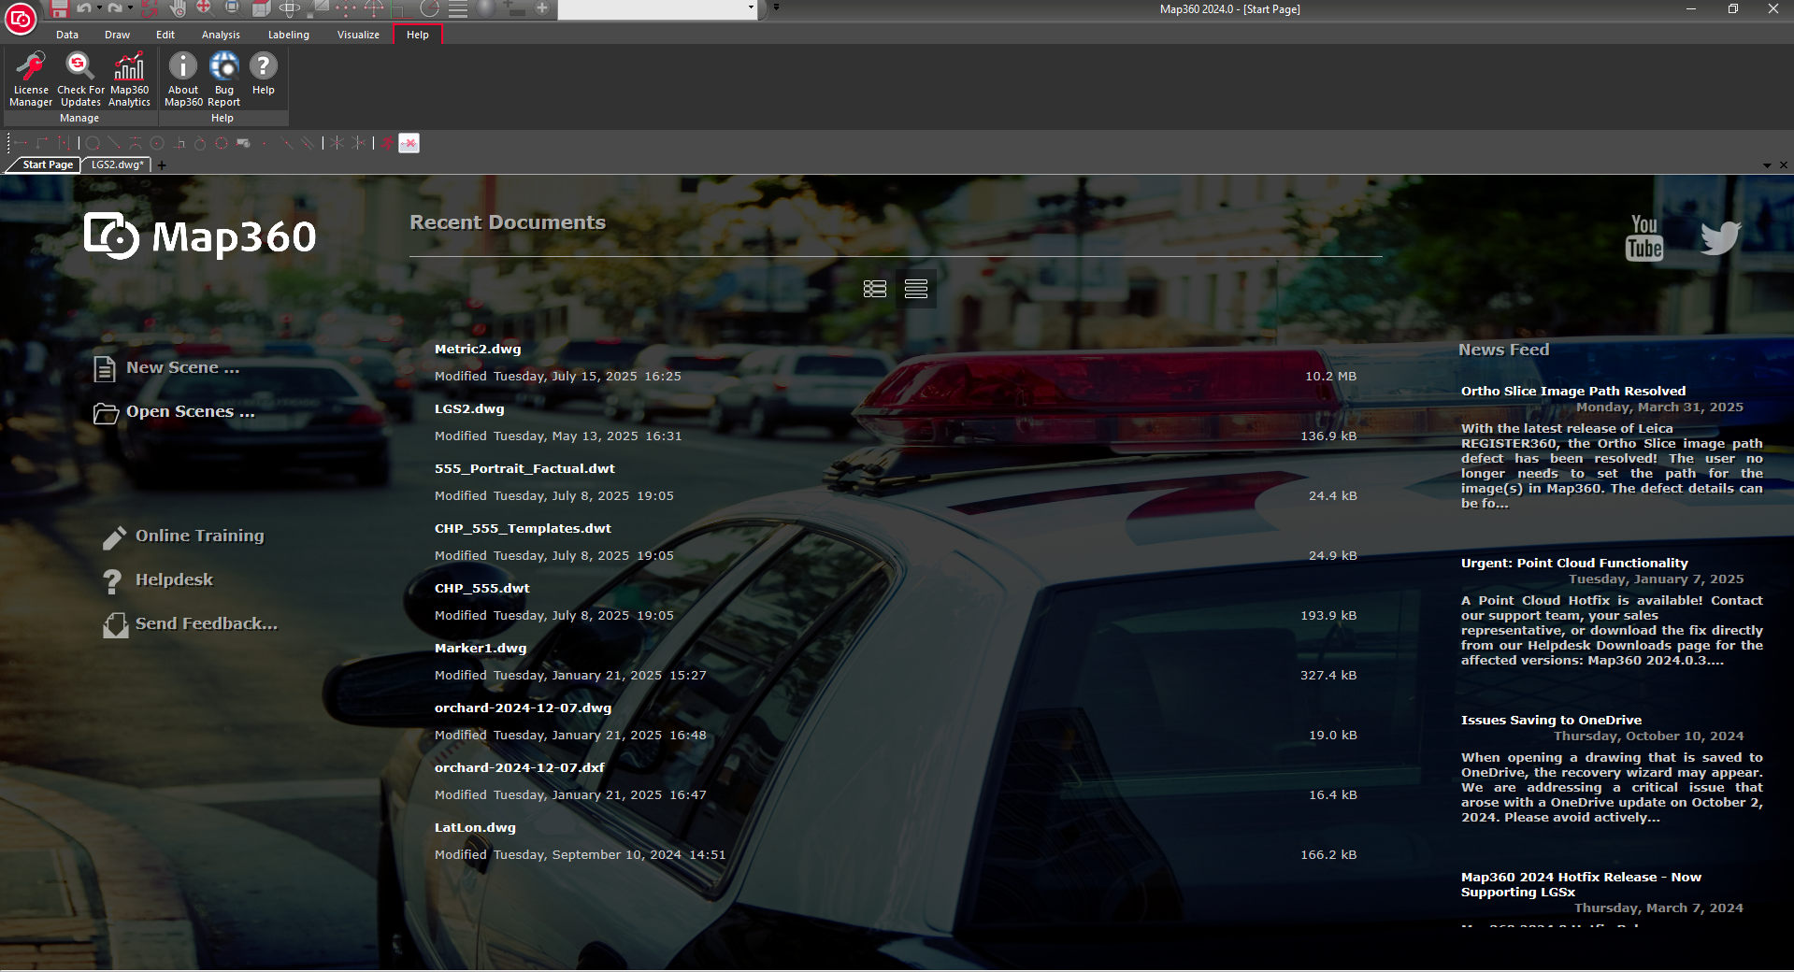Add a new document tab with plus
Screen dimensions: 1794x972
(162, 165)
